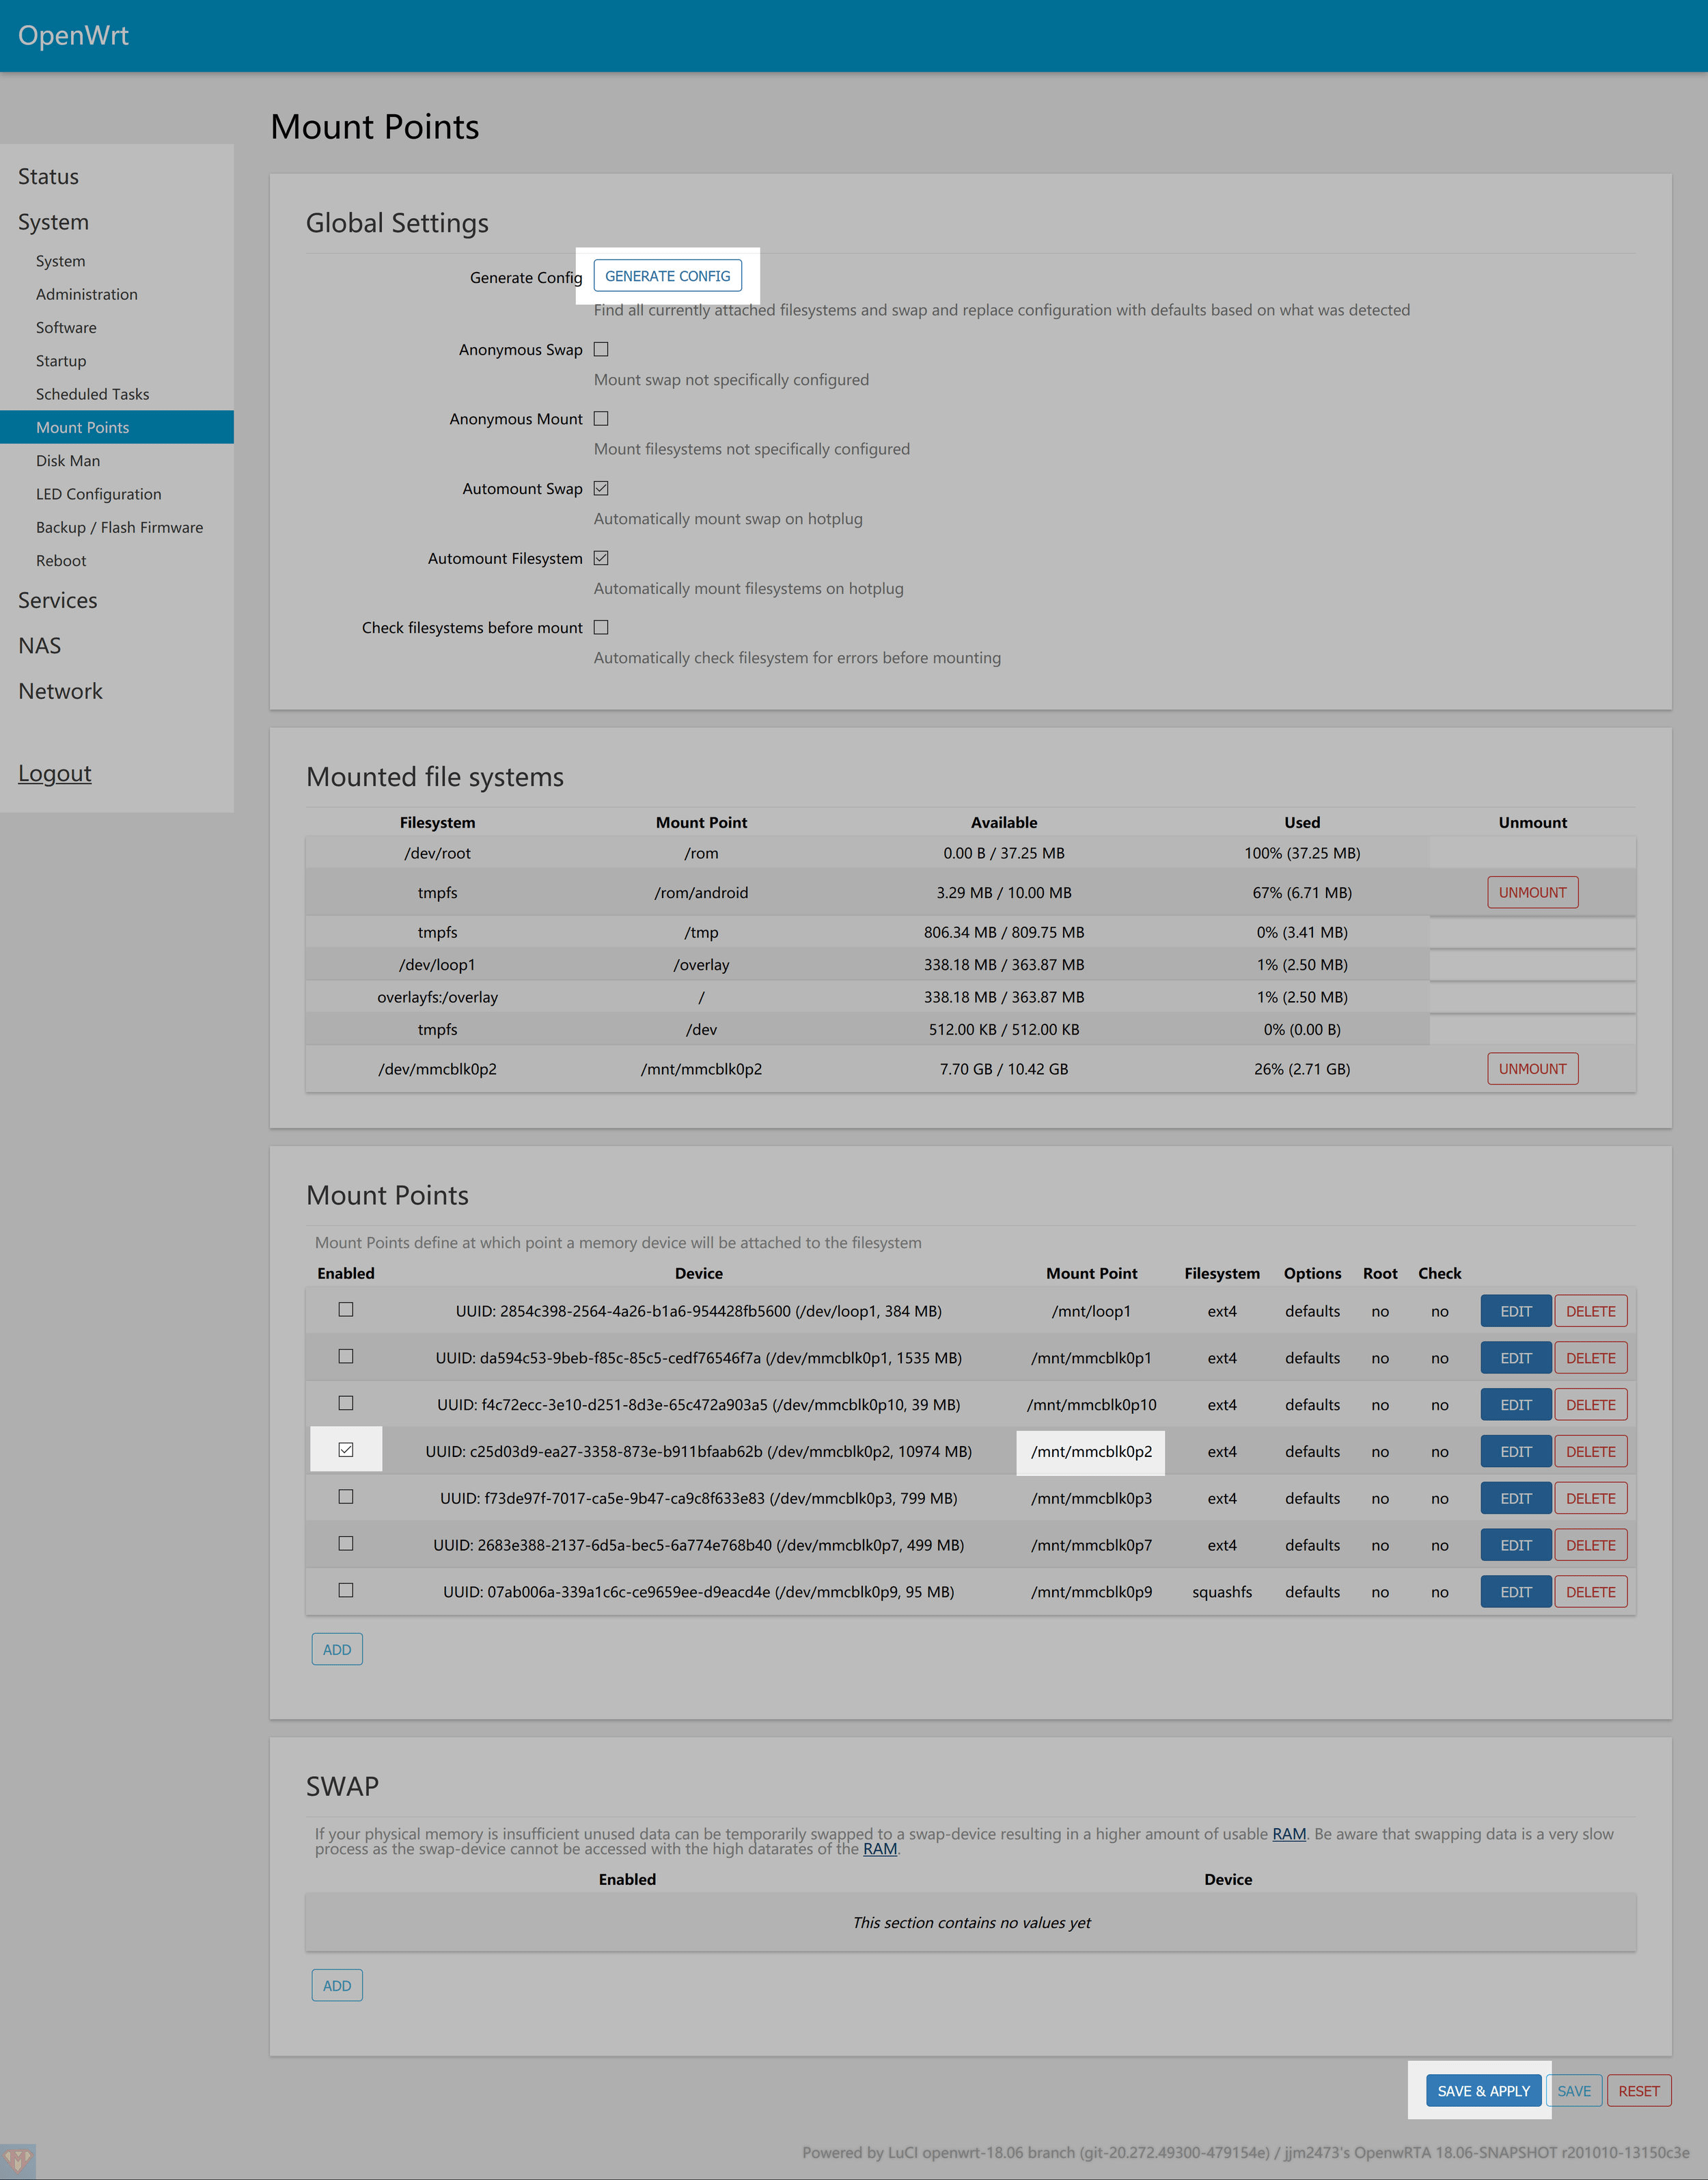
Task: Delete the /mnt/mmcblk0p10 mount entry
Action: pos(1590,1405)
